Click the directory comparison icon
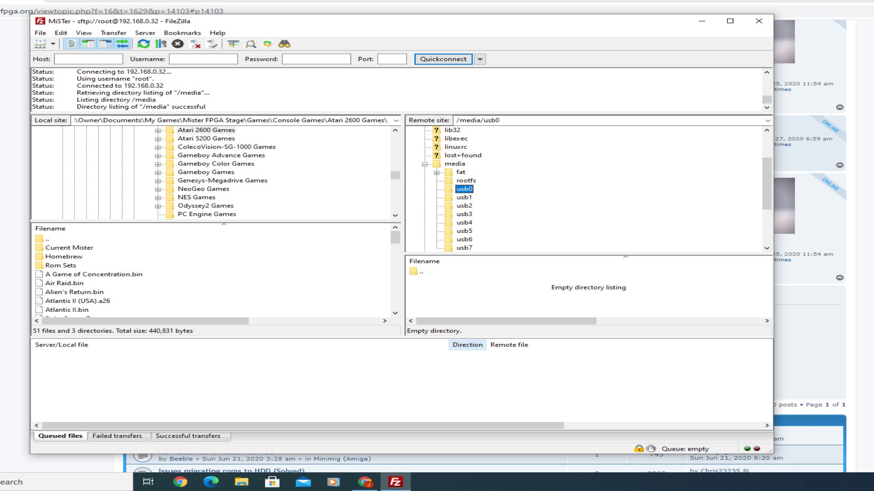This screenshot has width=874, height=491. 234,43
